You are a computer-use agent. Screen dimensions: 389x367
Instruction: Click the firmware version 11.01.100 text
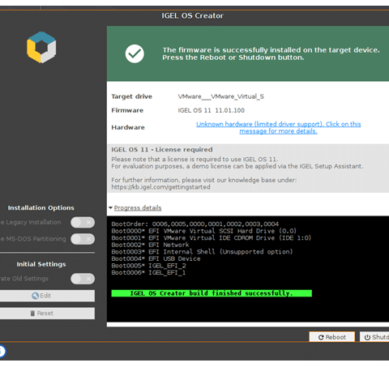click(229, 110)
